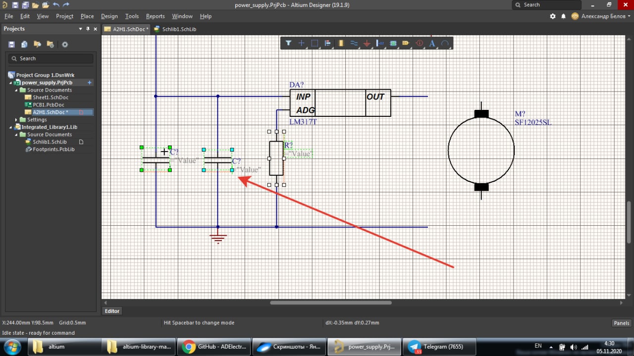Image resolution: width=634 pixels, height=356 pixels.
Task: Open the Panels button
Action: [621, 323]
